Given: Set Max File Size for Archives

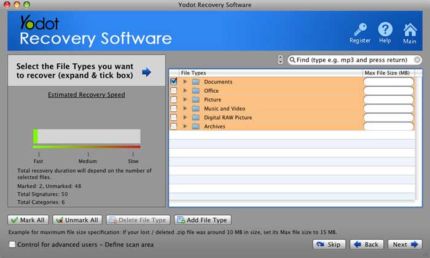Looking at the screenshot, I should pos(389,126).
